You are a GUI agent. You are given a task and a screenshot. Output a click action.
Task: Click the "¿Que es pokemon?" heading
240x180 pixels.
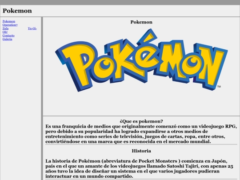click(x=141, y=121)
